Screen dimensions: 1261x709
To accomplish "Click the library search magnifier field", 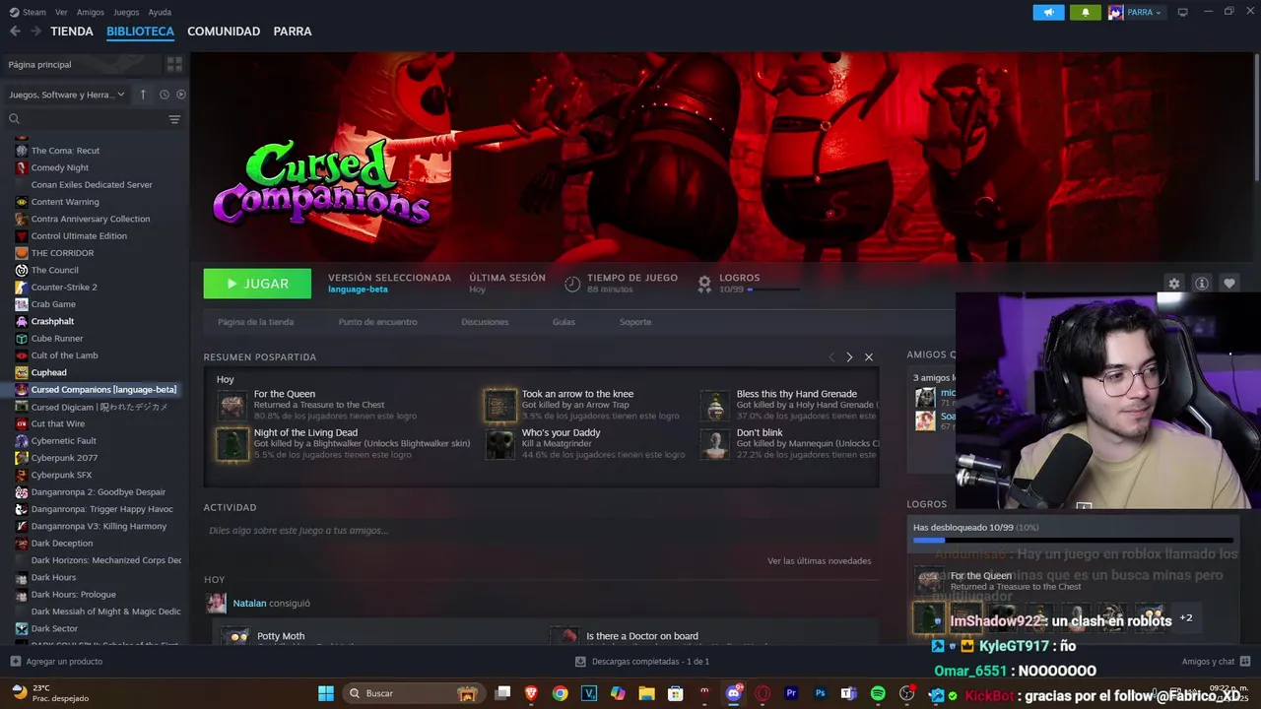I will (x=84, y=119).
